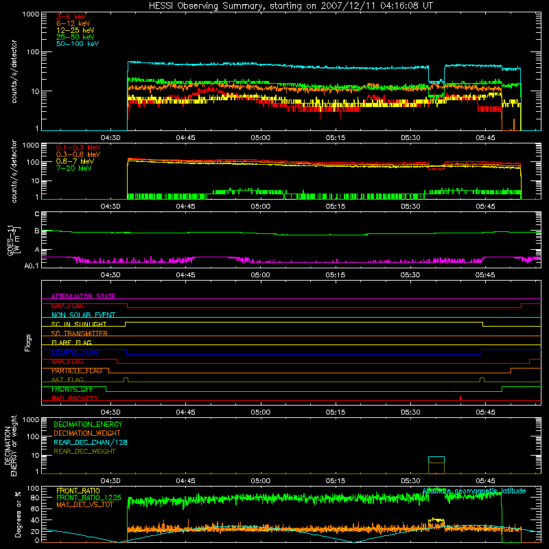Screen dimensions: 549x549
Task: Select the 50-100 keV legend label
Action: 78,44
